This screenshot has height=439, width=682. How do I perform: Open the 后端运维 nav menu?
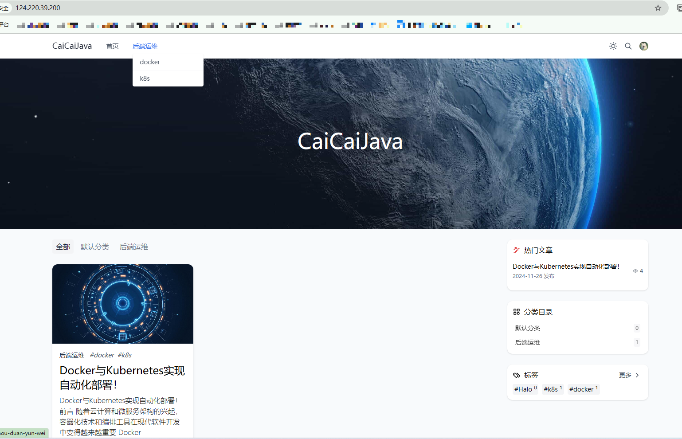(145, 46)
